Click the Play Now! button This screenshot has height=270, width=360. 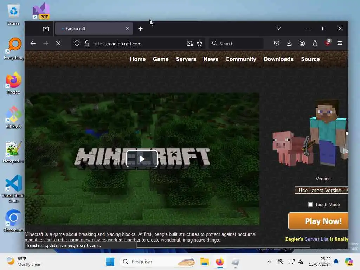[x=319, y=221]
